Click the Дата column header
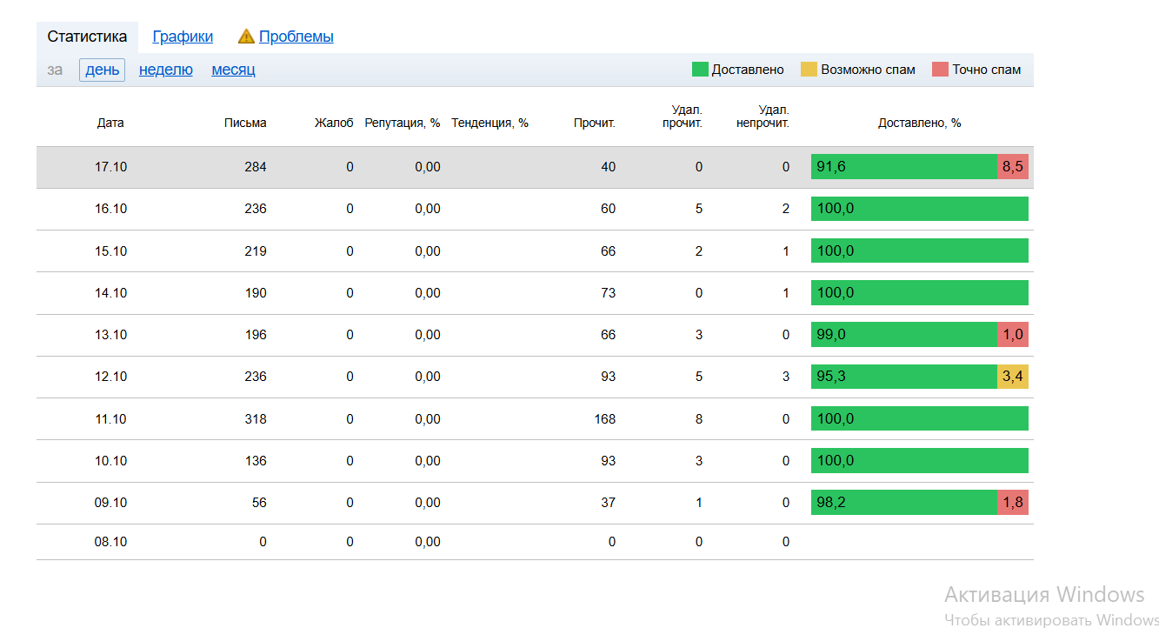This screenshot has height=628, width=1159. click(110, 124)
